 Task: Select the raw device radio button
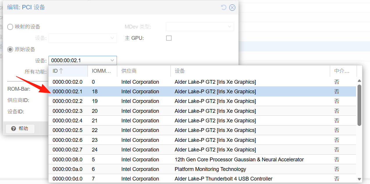click(x=10, y=49)
